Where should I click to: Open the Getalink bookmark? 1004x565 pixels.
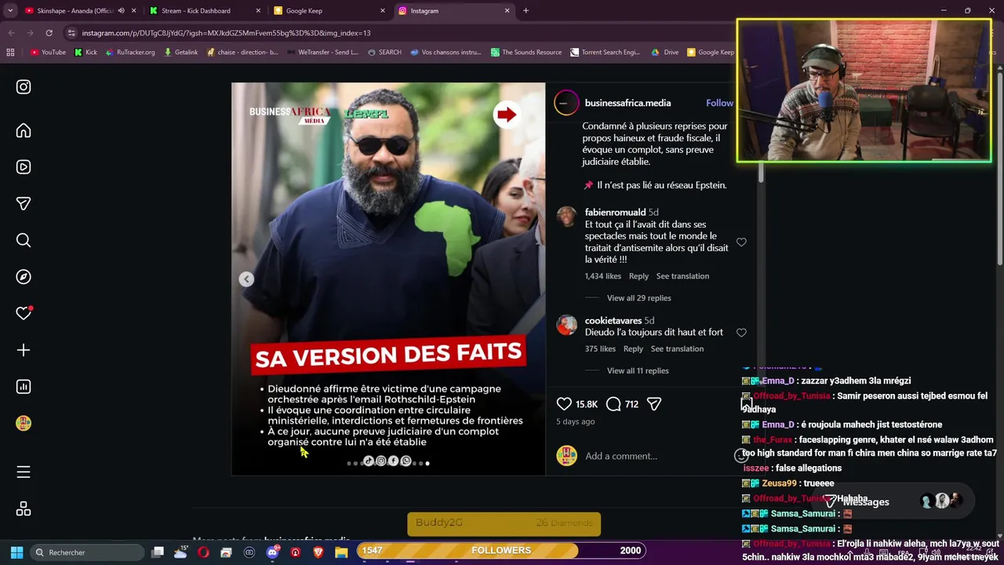(x=180, y=53)
